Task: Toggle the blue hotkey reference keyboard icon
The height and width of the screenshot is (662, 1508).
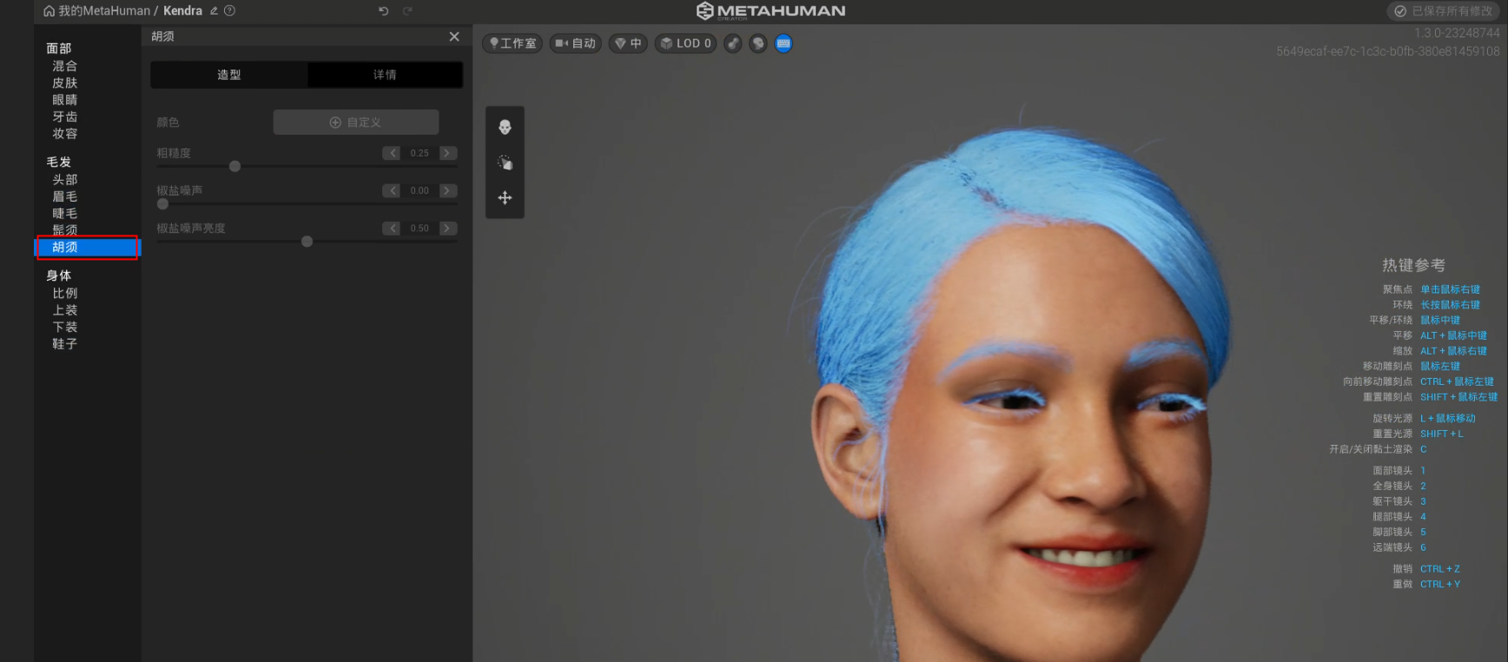Action: point(784,43)
